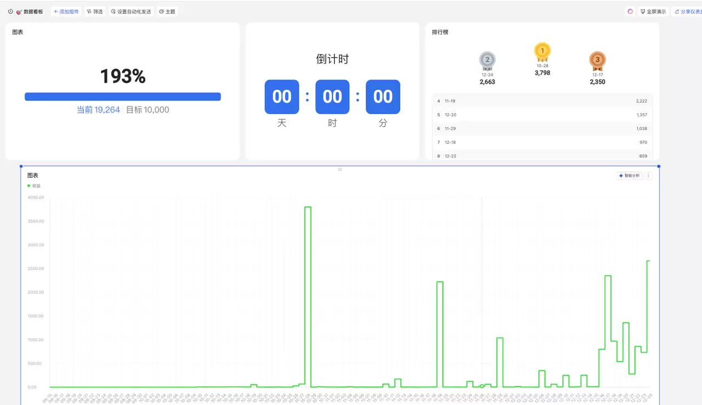Click 添加组件 to add a widget
This screenshot has height=405, width=702.
pos(66,12)
